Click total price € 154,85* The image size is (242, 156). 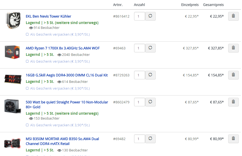(x=216, y=75)
